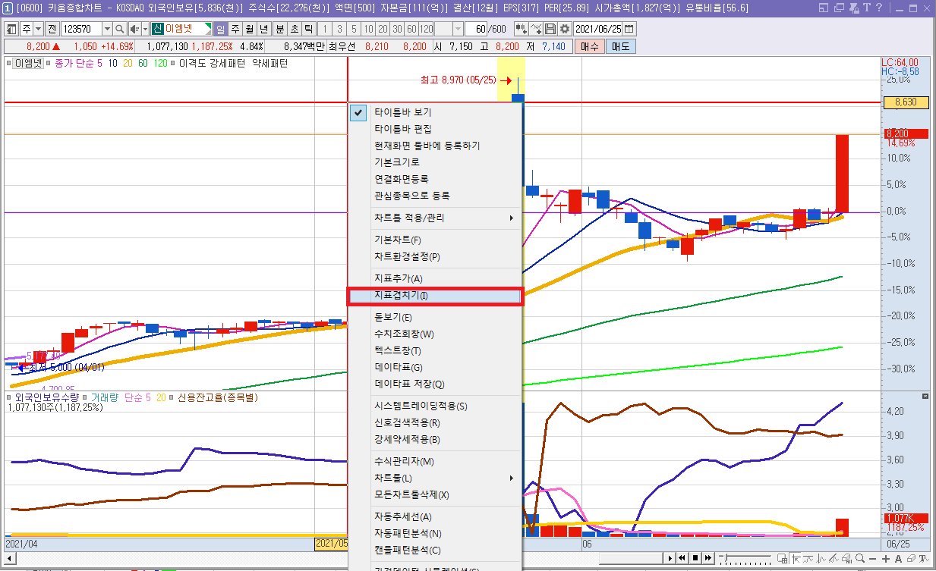Open chart settings gear icon

pos(565,29)
